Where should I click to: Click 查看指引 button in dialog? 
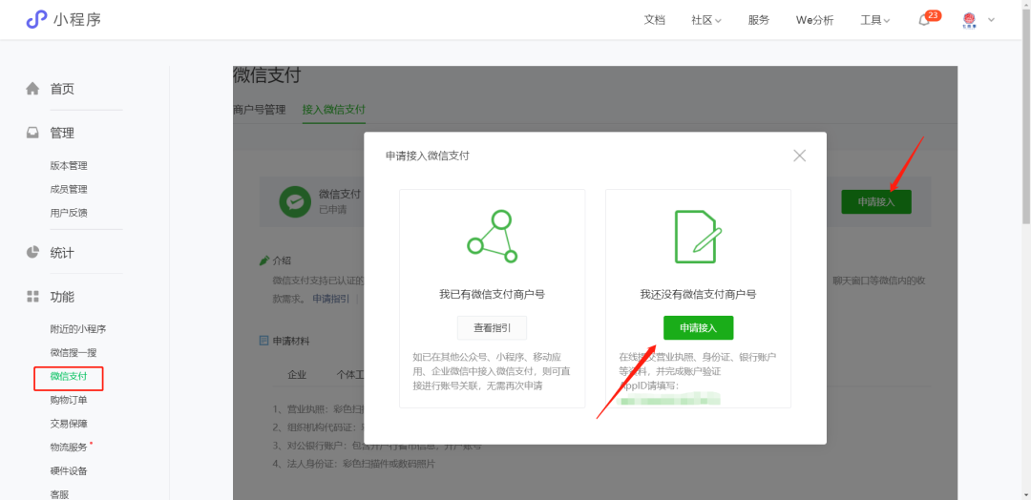coord(492,327)
